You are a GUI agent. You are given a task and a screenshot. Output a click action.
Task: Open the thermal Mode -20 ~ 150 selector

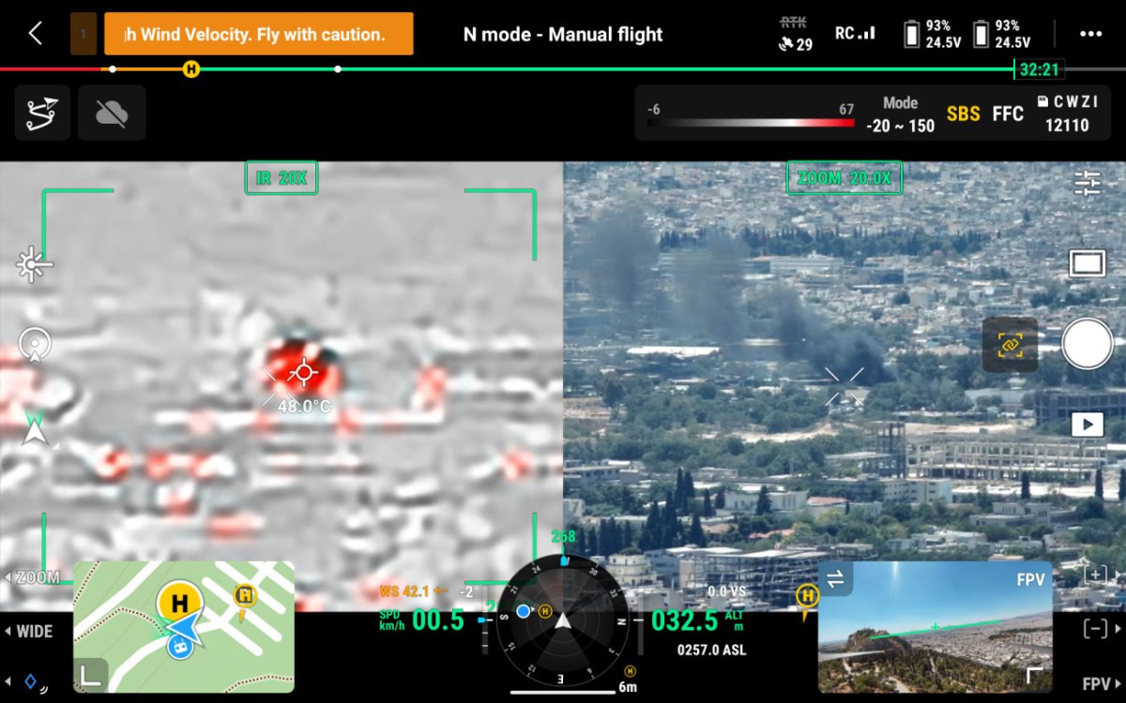[900, 114]
